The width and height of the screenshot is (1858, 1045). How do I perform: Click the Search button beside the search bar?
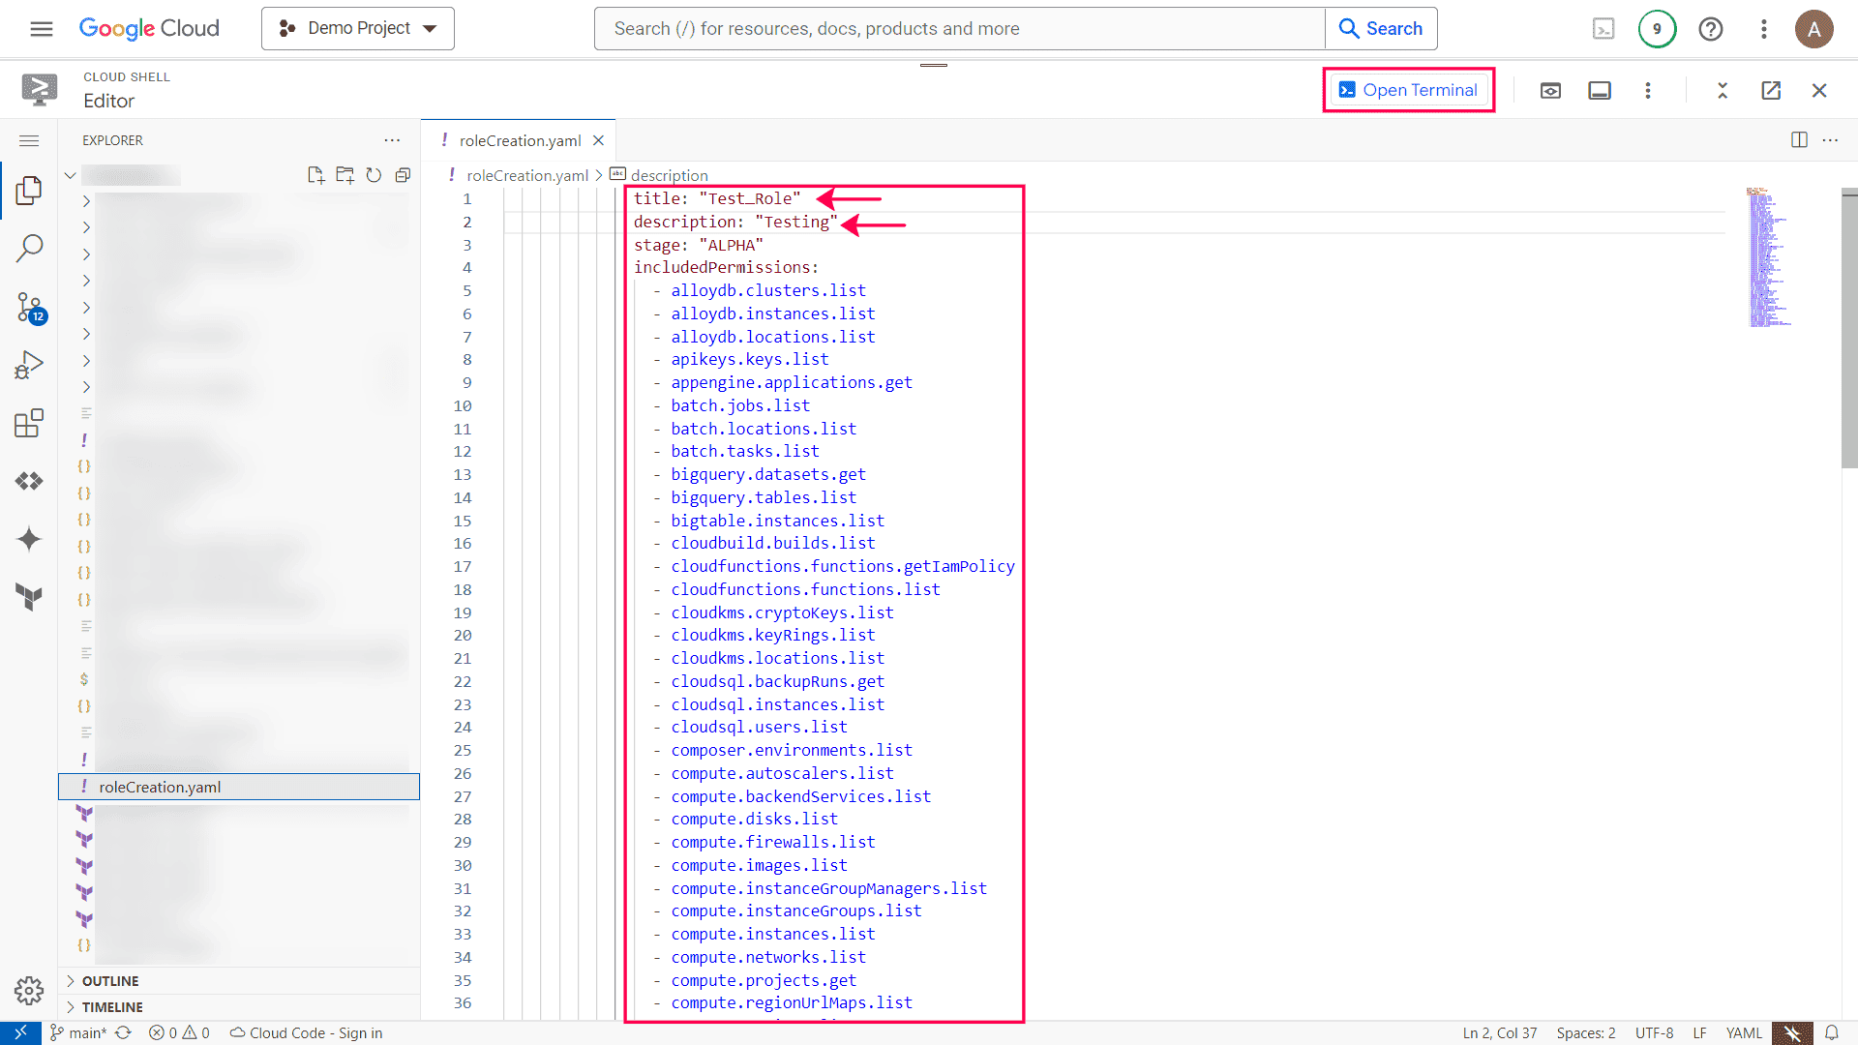coord(1381,28)
